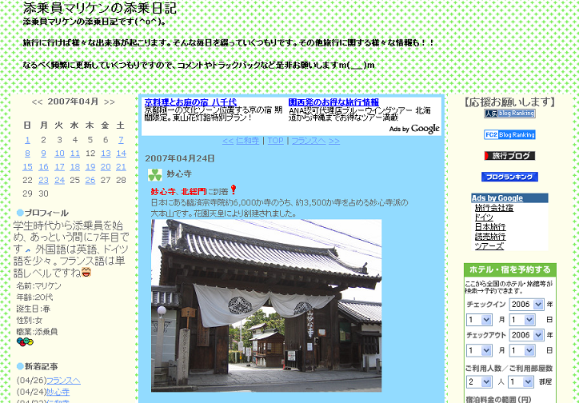Click the FC2 Blog Ranking banner
The width and height of the screenshot is (579, 403).
coord(509,134)
